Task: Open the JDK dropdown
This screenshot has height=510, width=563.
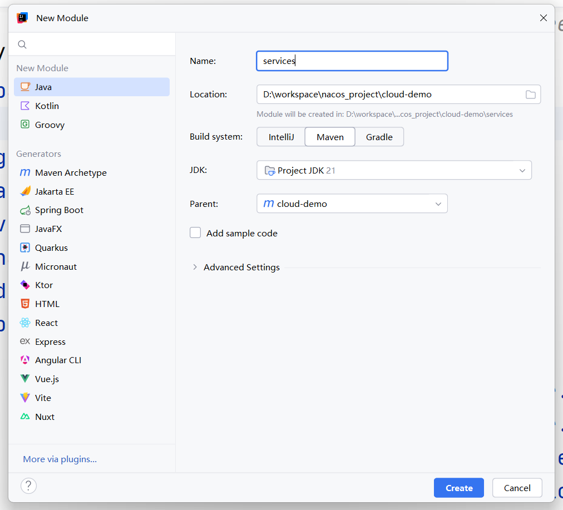Action: pos(394,170)
